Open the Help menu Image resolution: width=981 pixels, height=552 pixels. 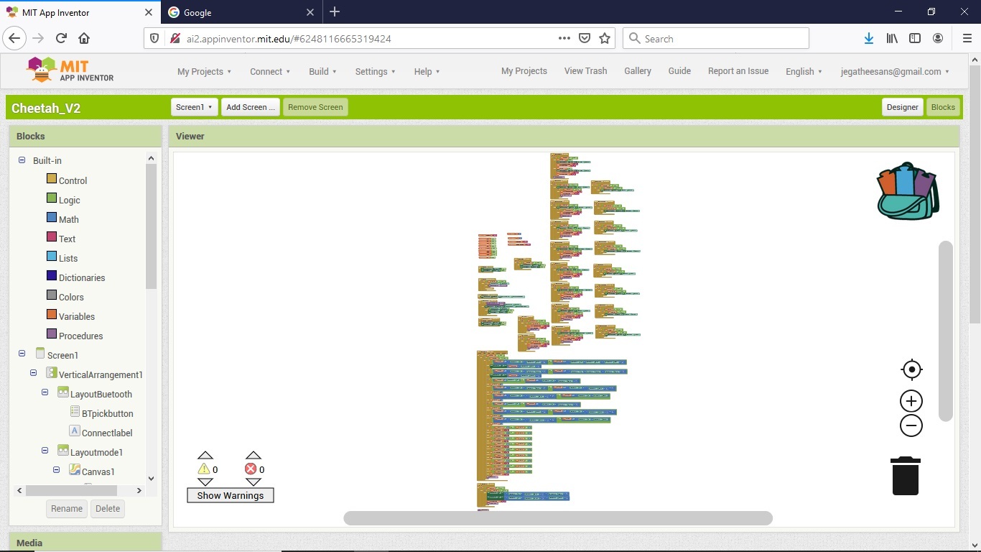[427, 71]
